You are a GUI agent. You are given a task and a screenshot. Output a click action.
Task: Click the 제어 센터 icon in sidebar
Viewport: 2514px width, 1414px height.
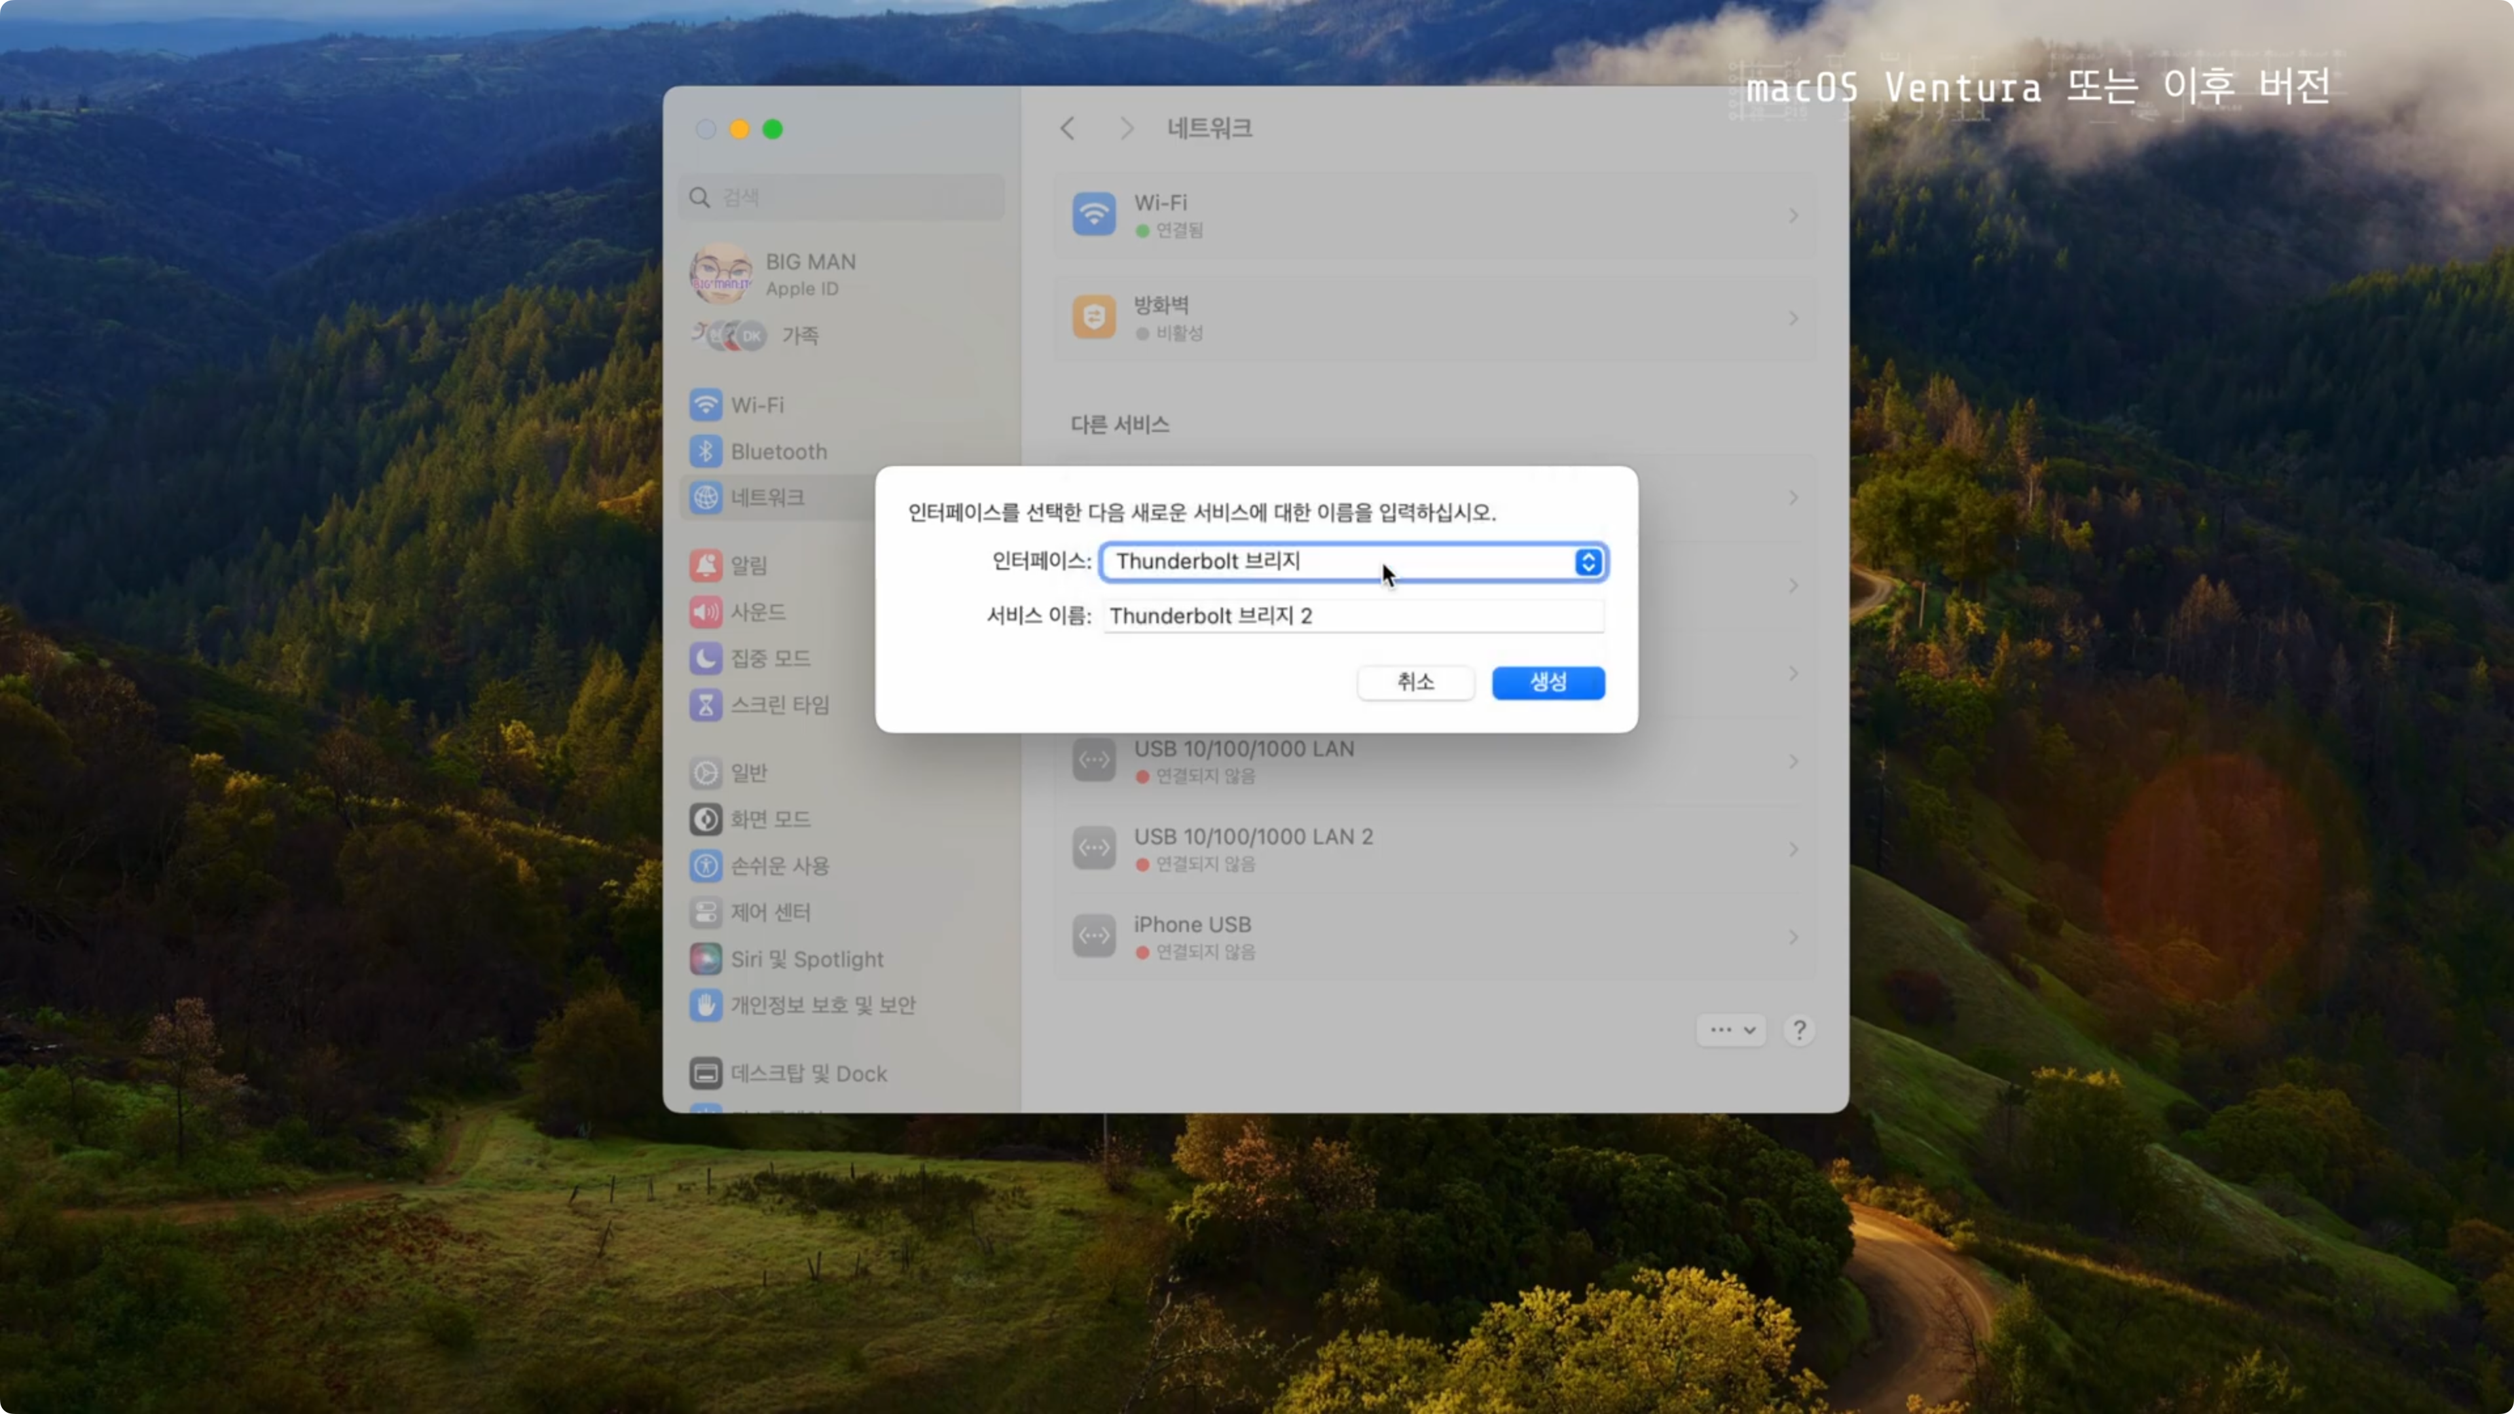(x=706, y=913)
